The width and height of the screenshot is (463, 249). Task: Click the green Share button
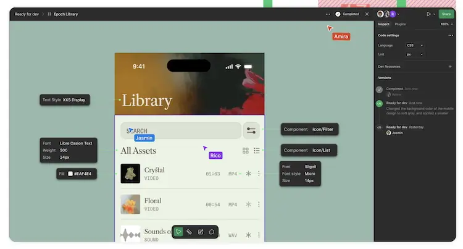pyautogui.click(x=446, y=14)
